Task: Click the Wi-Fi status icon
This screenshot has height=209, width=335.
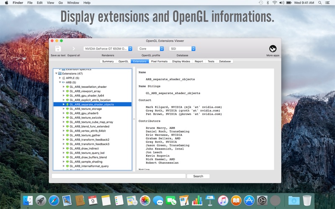Action: (x=275, y=3)
